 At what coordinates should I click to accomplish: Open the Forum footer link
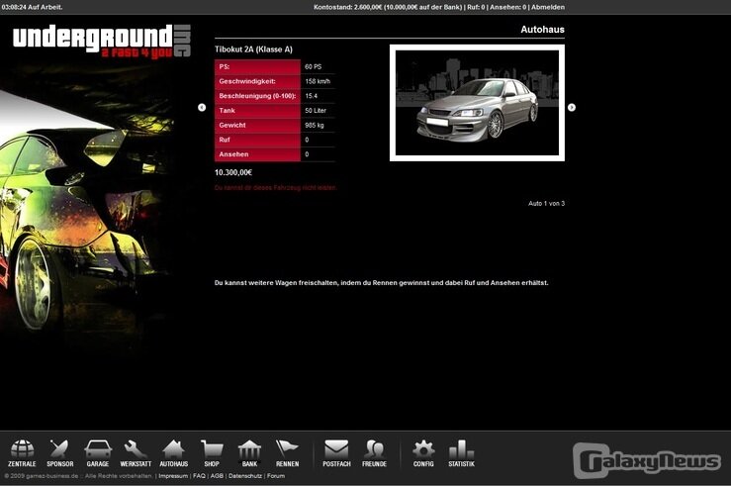(276, 476)
